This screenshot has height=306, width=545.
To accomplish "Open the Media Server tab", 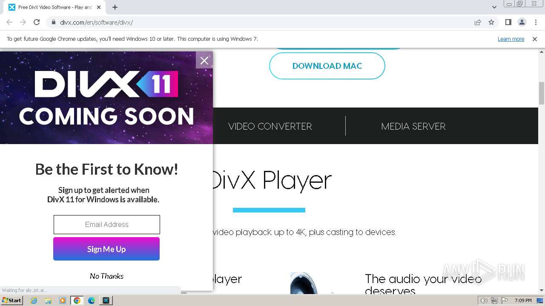I will [x=413, y=126].
